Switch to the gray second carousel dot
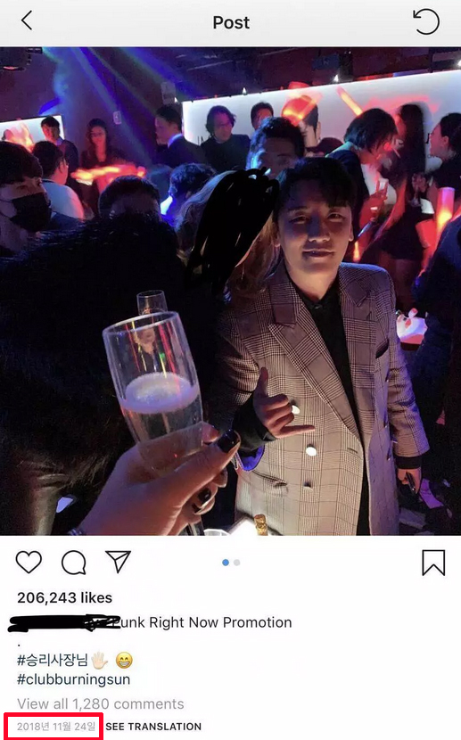The image size is (461, 740). (237, 563)
